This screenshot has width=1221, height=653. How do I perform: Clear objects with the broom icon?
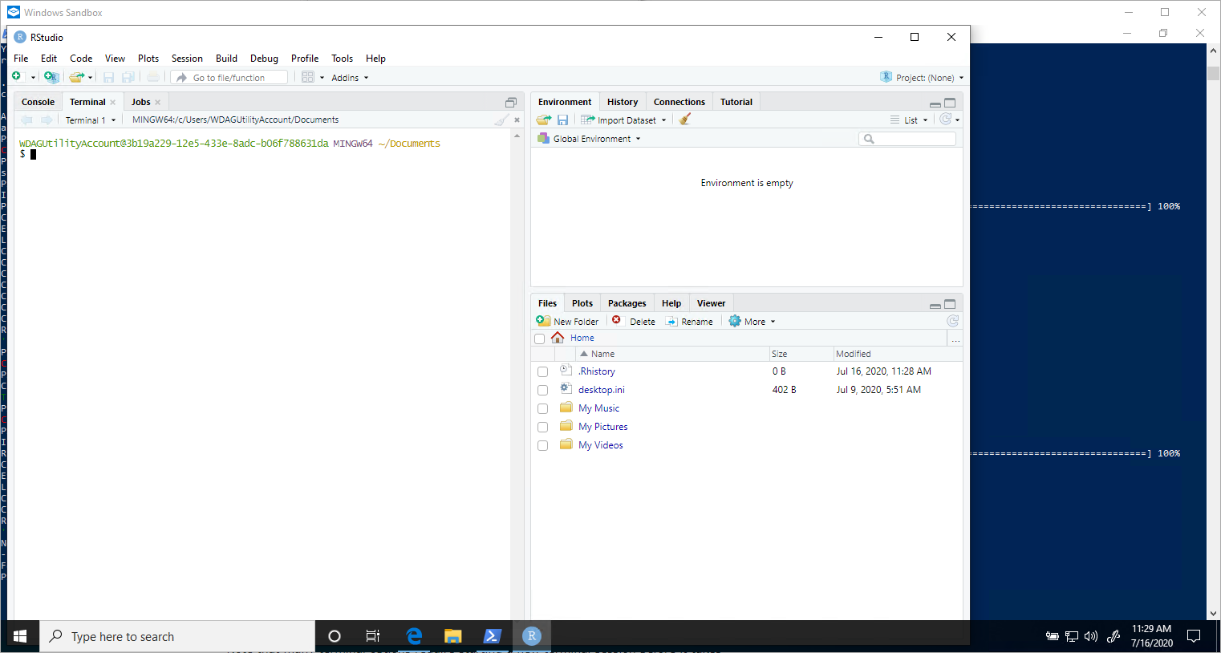point(684,119)
